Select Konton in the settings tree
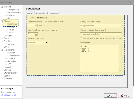Screen dimensions: 134x99 [10, 33]
